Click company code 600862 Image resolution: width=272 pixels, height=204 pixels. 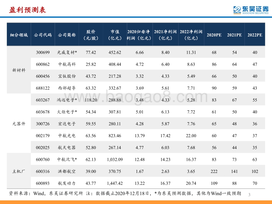[43, 64]
